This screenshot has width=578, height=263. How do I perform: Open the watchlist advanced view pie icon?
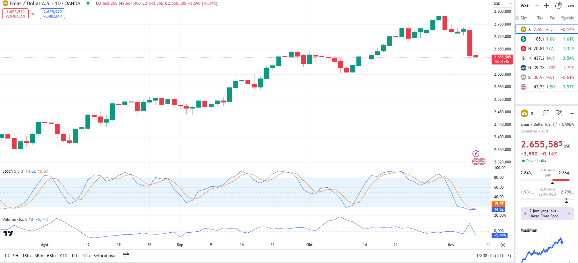click(x=559, y=6)
